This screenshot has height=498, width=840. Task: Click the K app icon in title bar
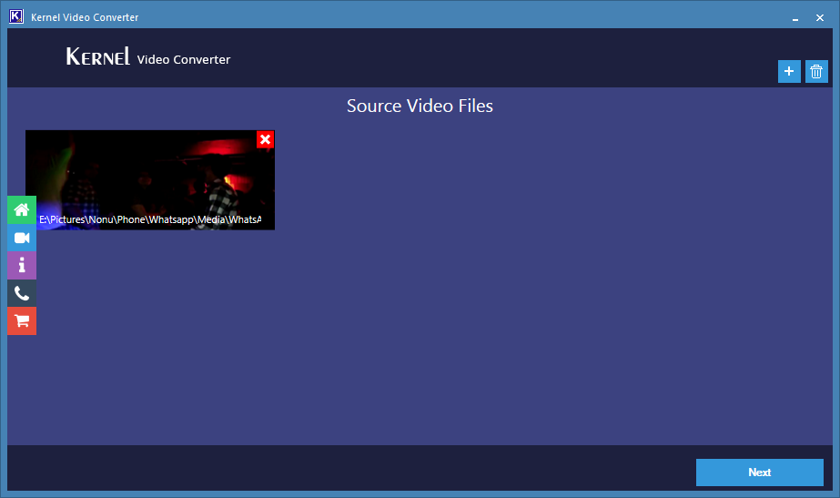point(15,17)
